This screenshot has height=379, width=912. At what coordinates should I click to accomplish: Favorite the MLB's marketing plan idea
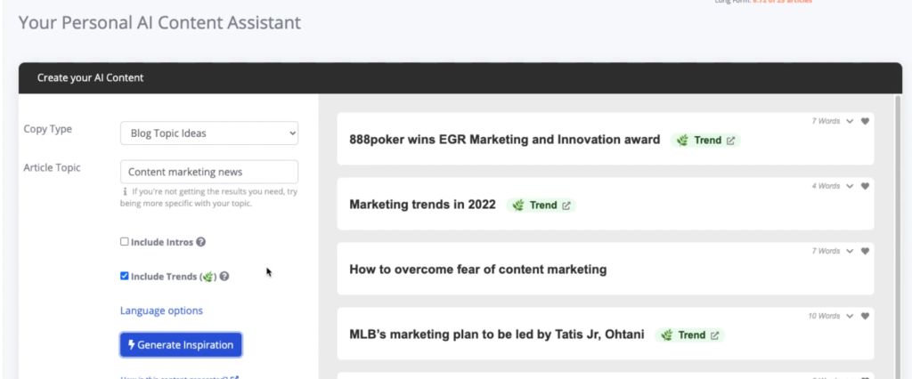point(865,317)
